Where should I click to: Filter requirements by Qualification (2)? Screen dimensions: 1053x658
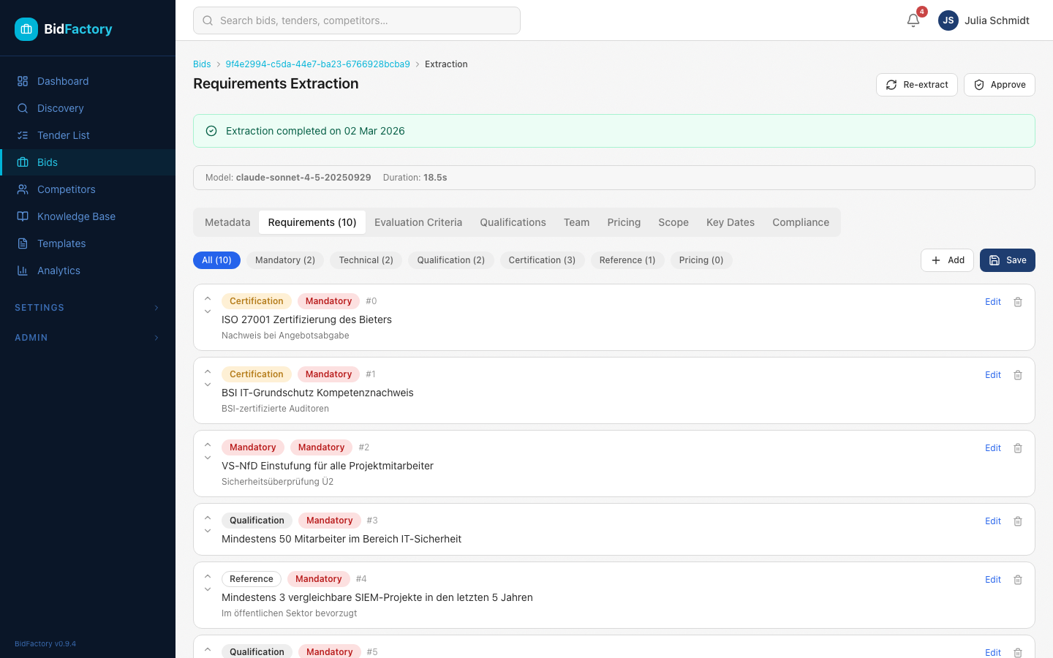(451, 260)
